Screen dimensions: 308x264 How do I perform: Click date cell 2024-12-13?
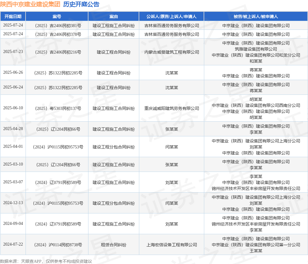point(13,203)
